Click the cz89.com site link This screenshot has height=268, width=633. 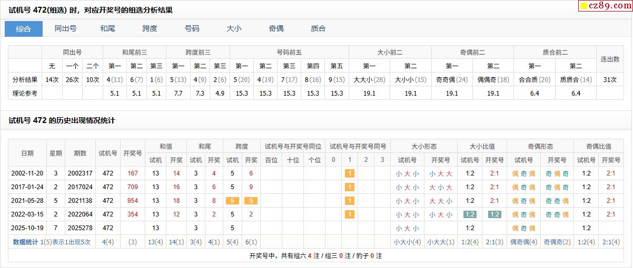point(609,6)
